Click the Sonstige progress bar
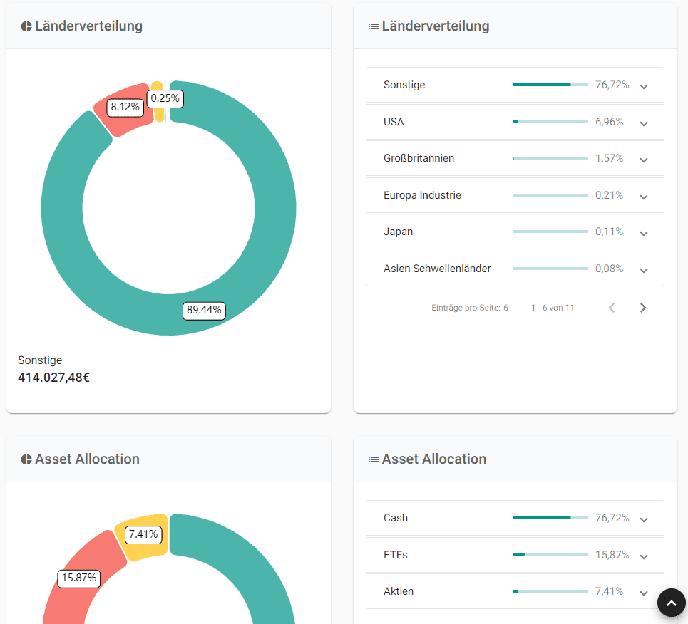Viewport: 688px width, 624px height. tap(550, 85)
